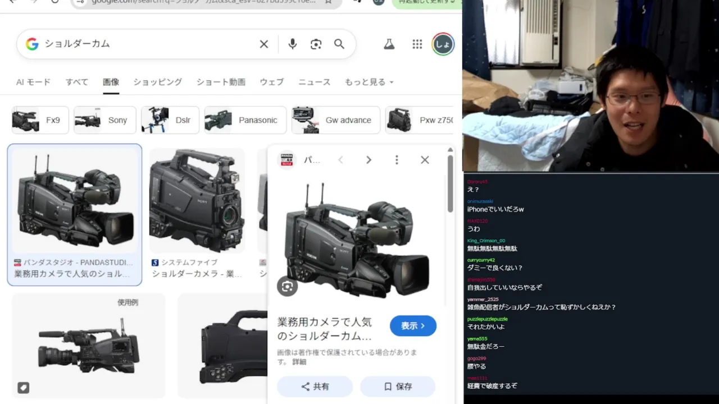Open the ショート動画 tab
The height and width of the screenshot is (404, 719).
tap(221, 82)
